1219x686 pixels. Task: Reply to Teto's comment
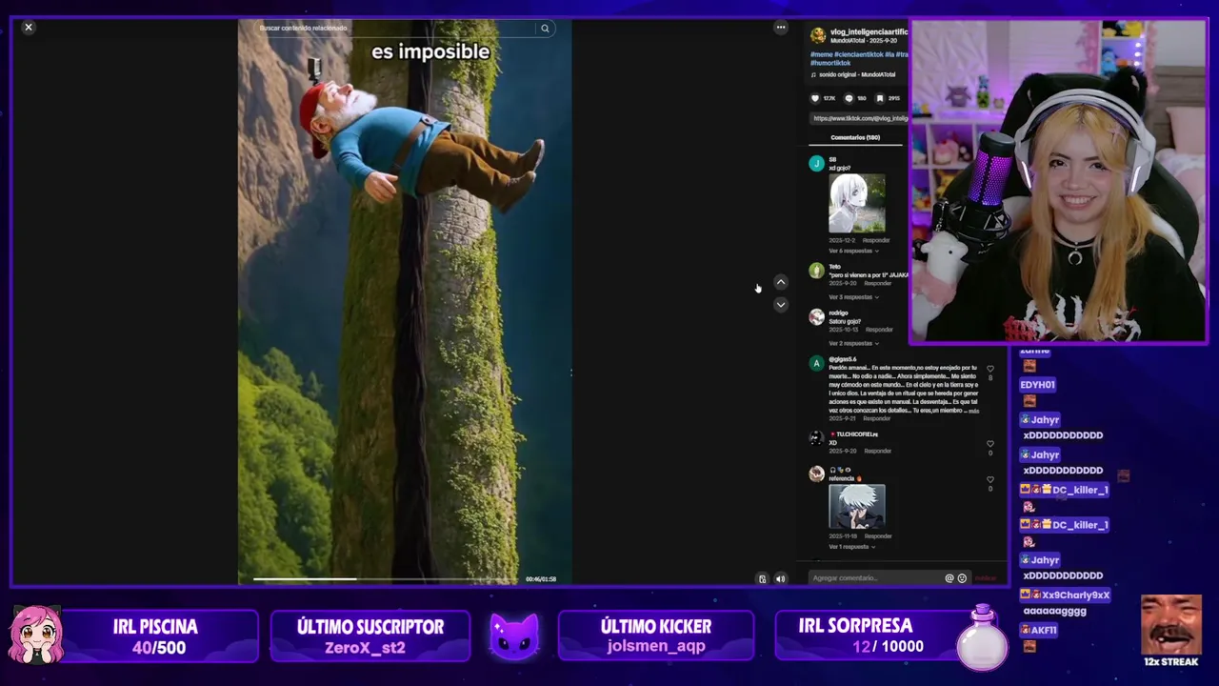tap(878, 284)
